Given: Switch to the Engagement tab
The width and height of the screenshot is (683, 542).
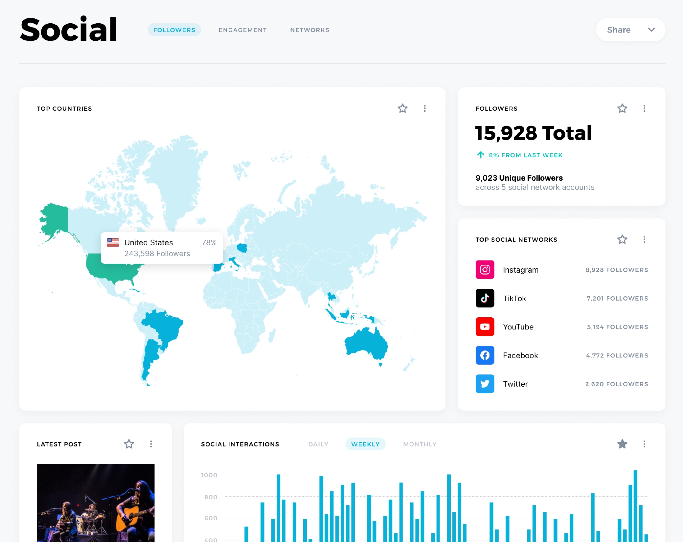Looking at the screenshot, I should click(242, 30).
